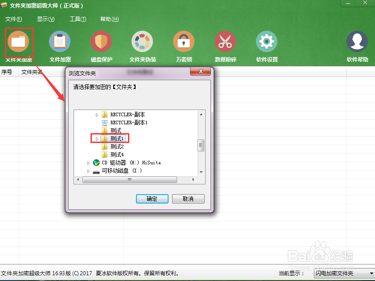Expand the CD 驱动器 (H:) HiSuite node
375x281 pixels.
88,163
